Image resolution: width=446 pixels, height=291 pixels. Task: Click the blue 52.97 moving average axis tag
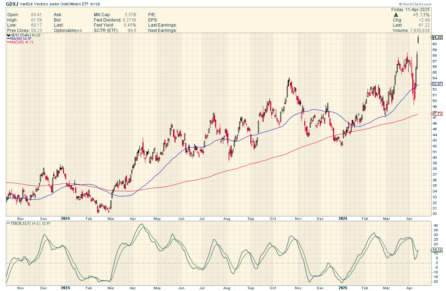(436, 84)
